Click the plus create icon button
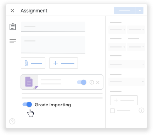Screen dimensions: 153x135 63,63
